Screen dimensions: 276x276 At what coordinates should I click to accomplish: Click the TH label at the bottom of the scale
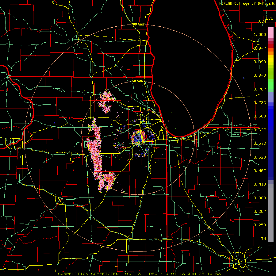[x=263, y=239]
